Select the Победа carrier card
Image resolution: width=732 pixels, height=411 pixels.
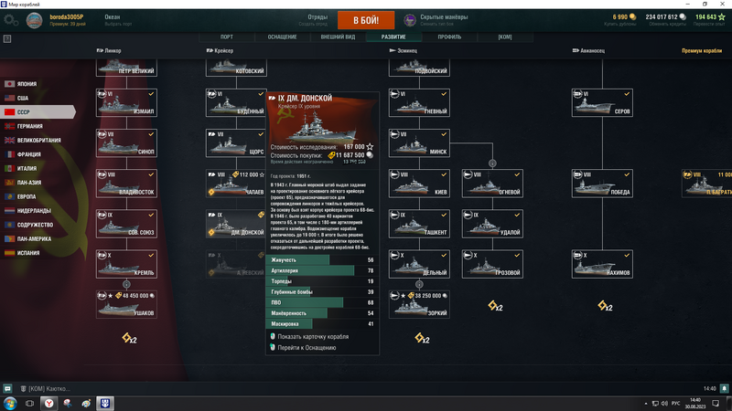(602, 184)
